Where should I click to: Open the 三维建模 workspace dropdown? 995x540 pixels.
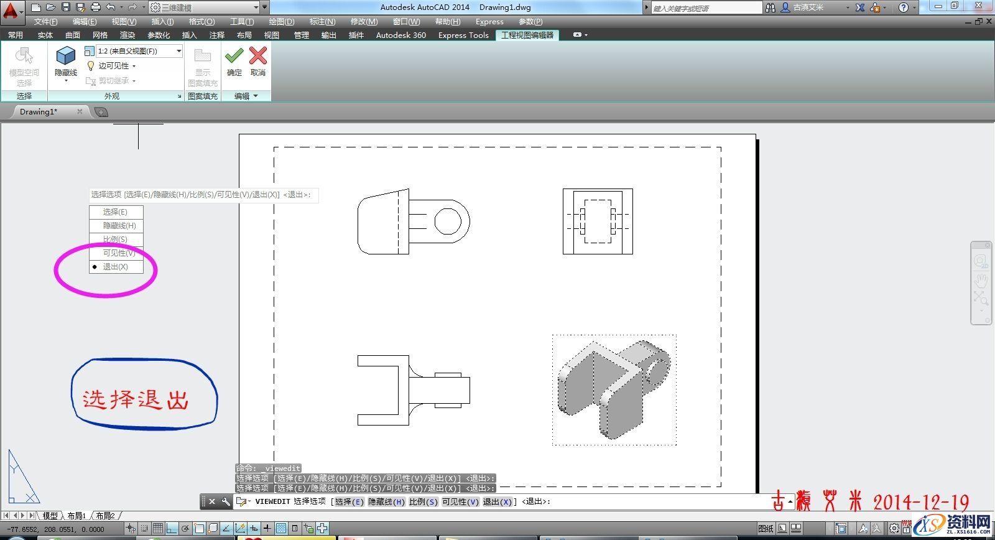click(256, 7)
